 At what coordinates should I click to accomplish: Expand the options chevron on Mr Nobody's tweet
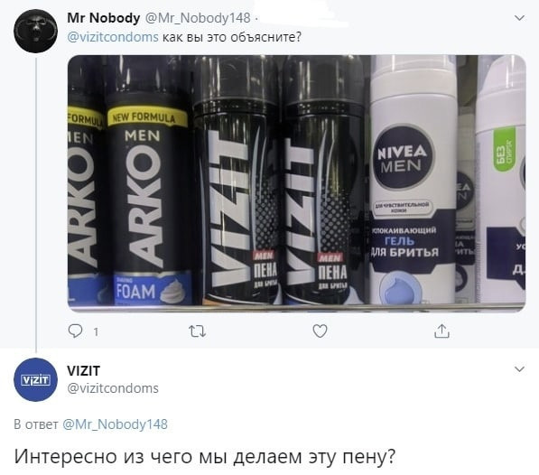pos(519,17)
